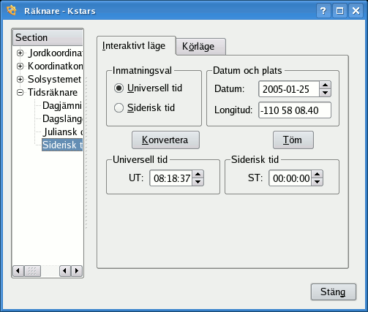Collapse the Tidsräknare tree node

[x=20, y=92]
